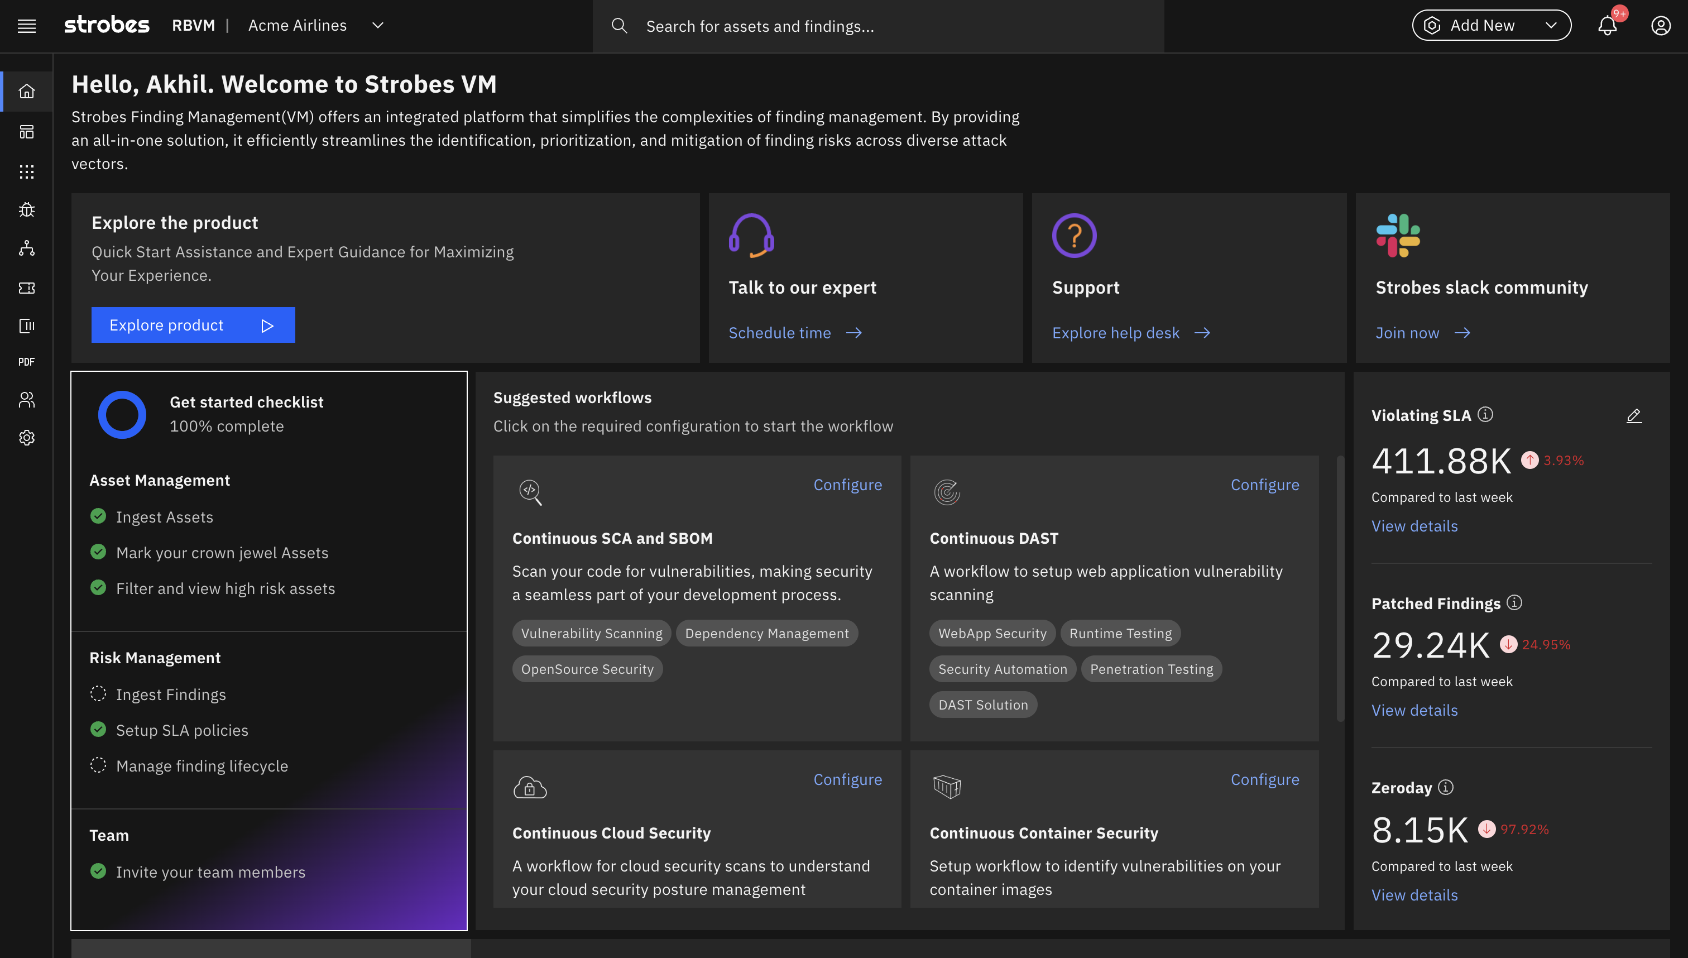
Task: View details for Zeroday
Action: (1414, 895)
